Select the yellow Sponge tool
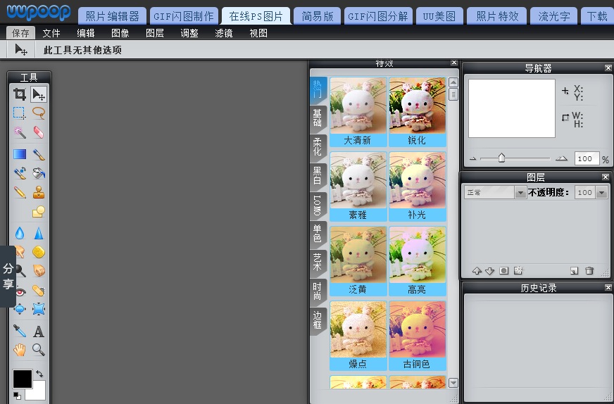 [x=38, y=252]
